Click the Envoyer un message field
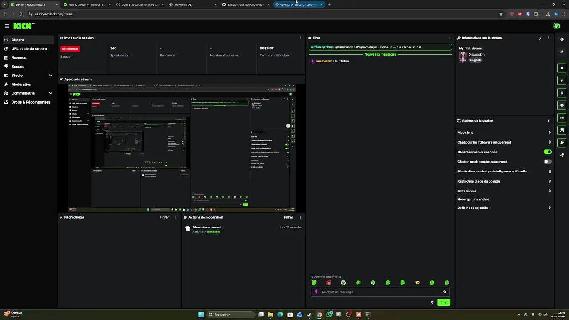 click(x=380, y=292)
